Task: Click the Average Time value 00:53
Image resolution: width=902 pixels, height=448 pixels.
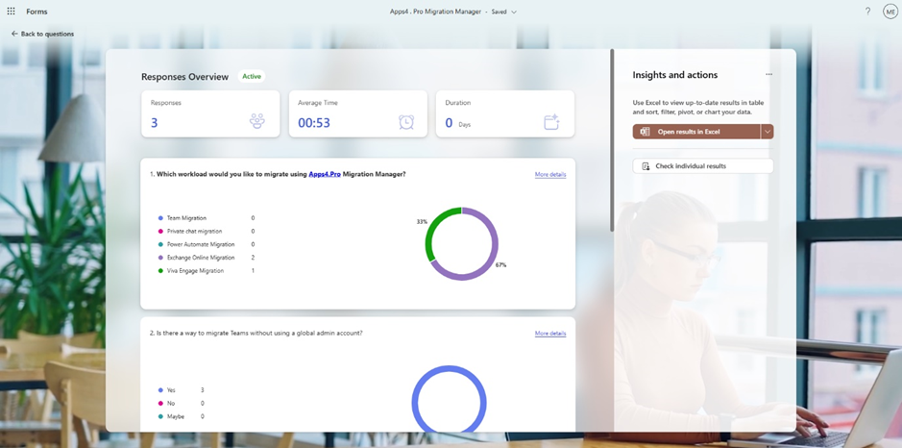Action: pos(314,123)
